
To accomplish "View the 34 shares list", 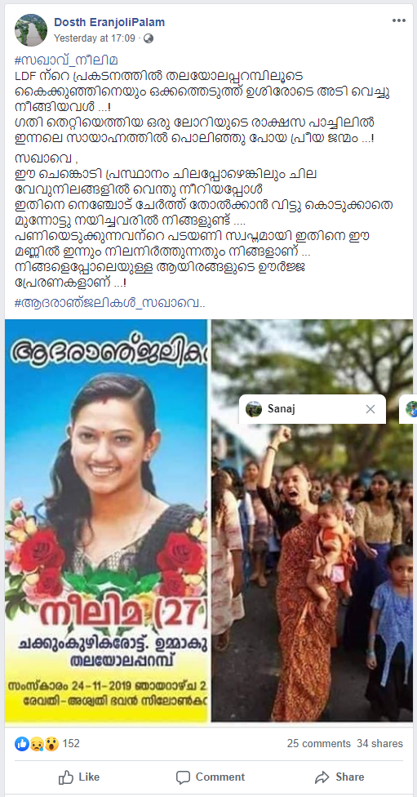I will [380, 744].
